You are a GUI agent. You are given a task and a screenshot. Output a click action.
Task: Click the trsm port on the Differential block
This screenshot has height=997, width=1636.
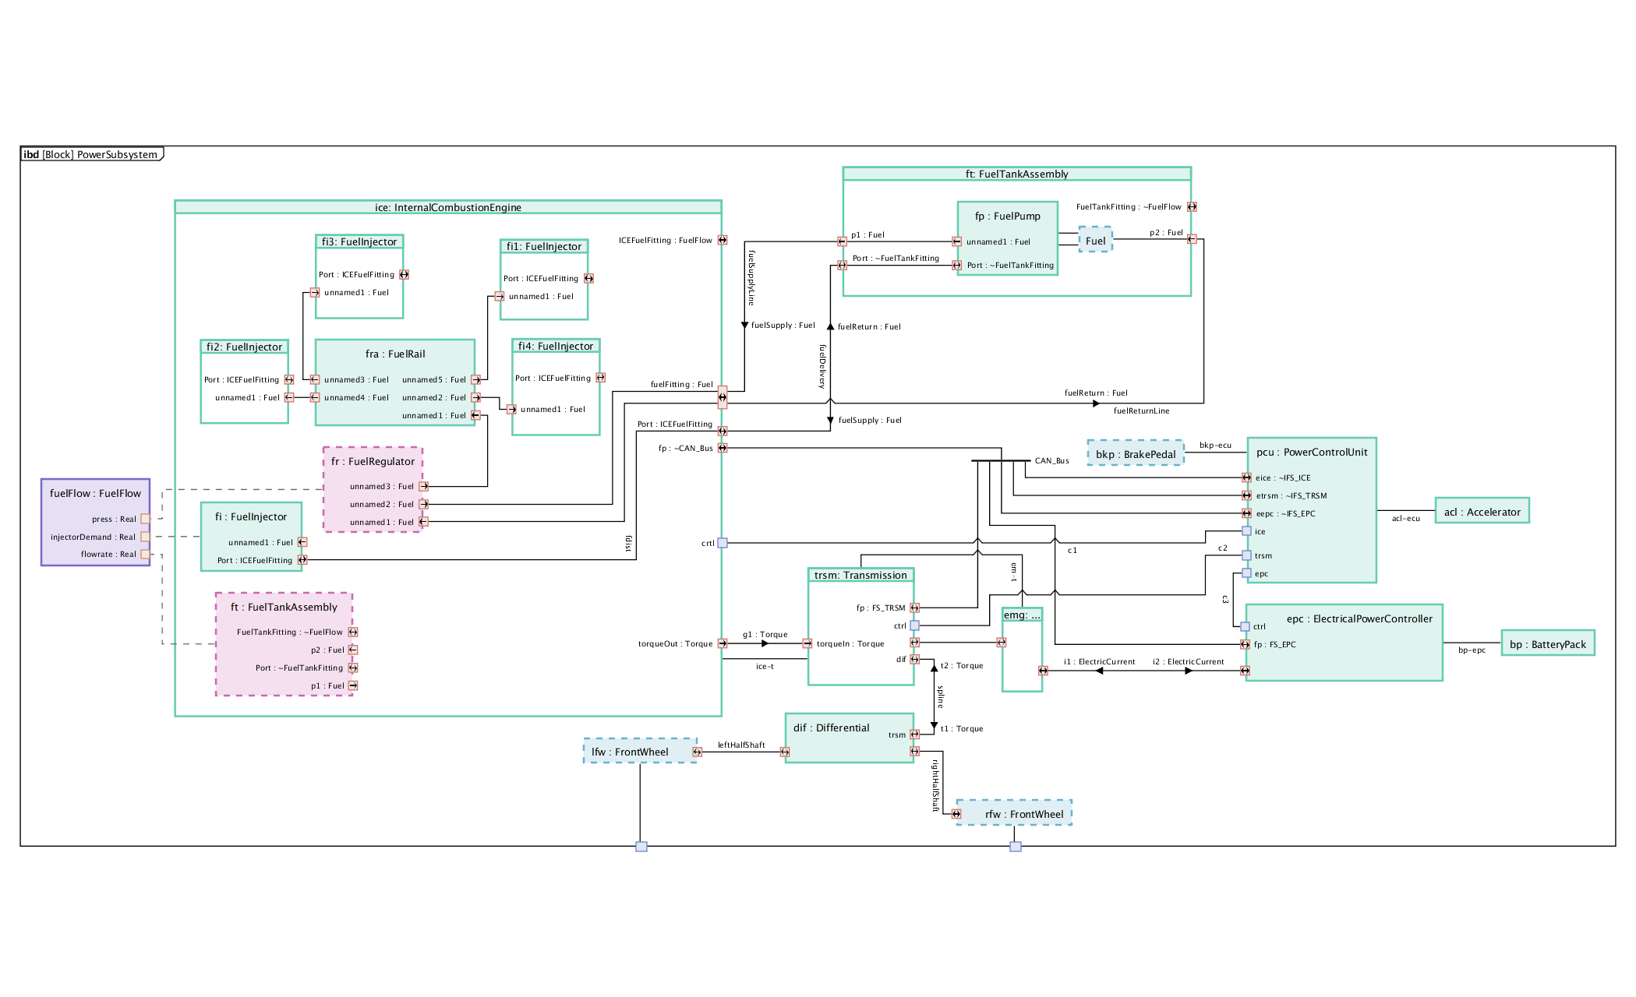point(913,734)
